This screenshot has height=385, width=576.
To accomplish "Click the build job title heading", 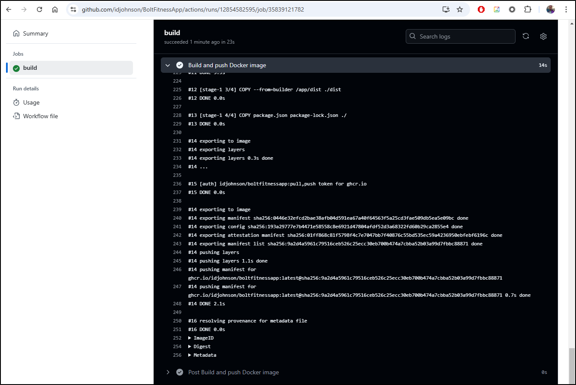I will point(172,33).
